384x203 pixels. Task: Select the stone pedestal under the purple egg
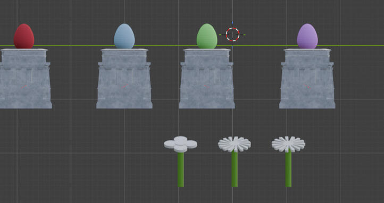click(307, 79)
